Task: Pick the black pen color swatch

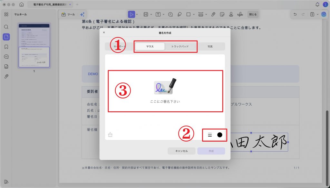Action: point(220,135)
